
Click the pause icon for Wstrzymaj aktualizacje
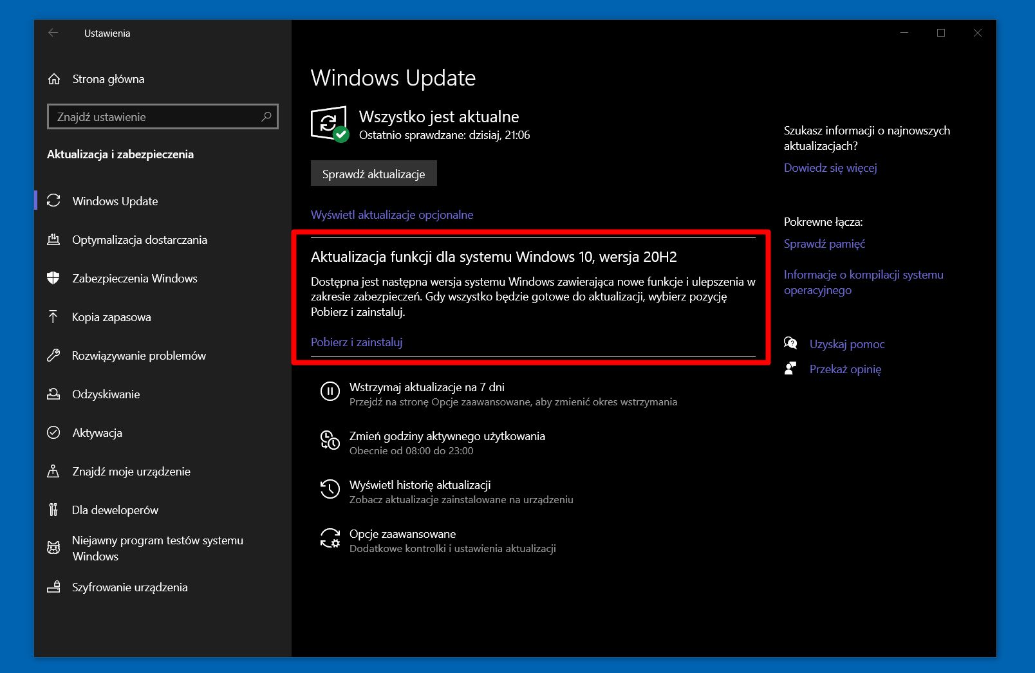tap(330, 391)
